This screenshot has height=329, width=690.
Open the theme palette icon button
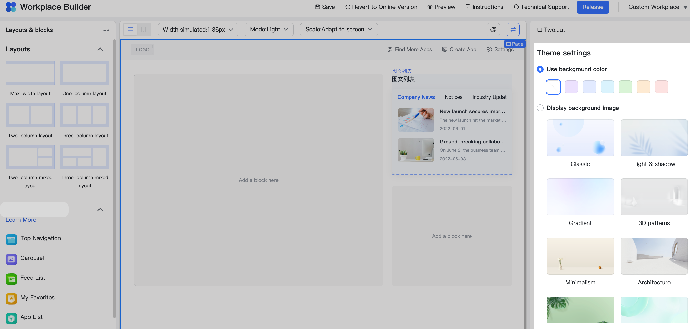493,30
